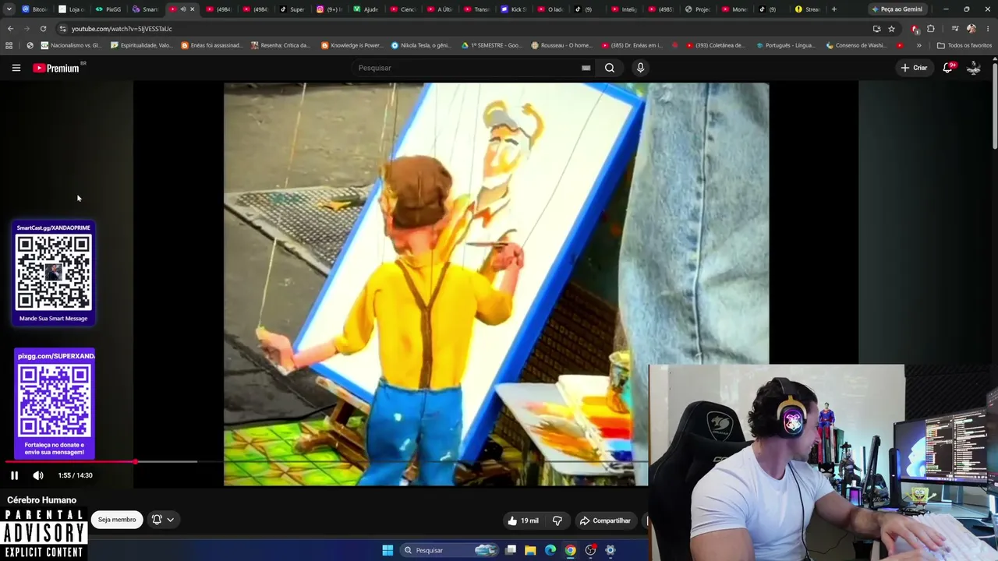998x561 pixels.
Task: Click the video title Cérebro Humano
Action: click(x=42, y=500)
